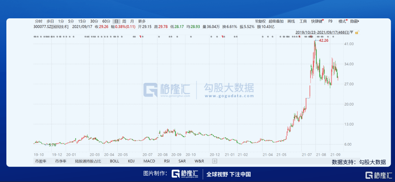The image size is (395, 182).
Task: Activate the 月 monthly period
Action: tap(132, 22)
